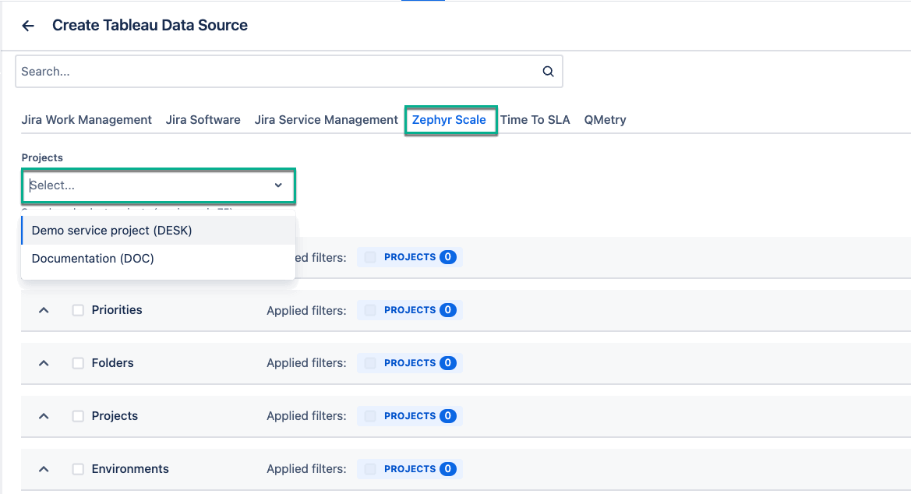The width and height of the screenshot is (911, 494).
Task: Tick the Priorities checkbox
Action: pyautogui.click(x=78, y=310)
